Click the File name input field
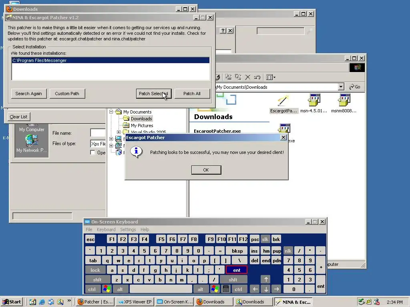This screenshot has width=410, height=307. pyautogui.click(x=98, y=133)
